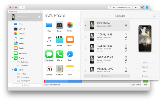Click the backups Search field
163x102 pixels.
click(x=107, y=76)
